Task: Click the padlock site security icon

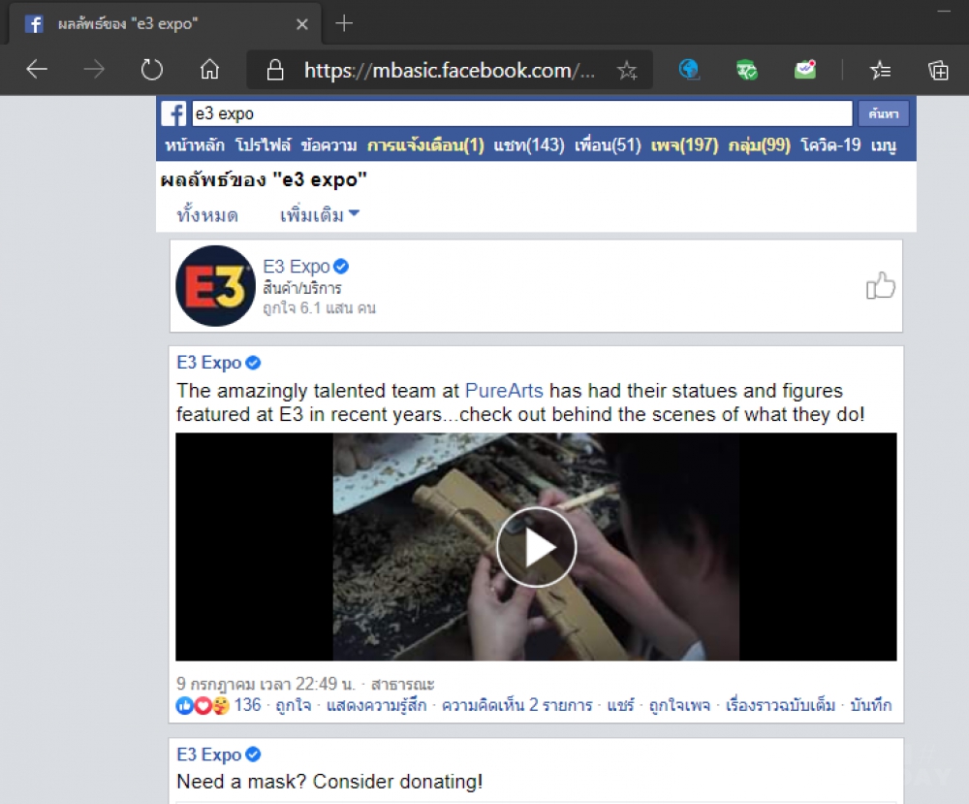Action: pyautogui.click(x=275, y=70)
